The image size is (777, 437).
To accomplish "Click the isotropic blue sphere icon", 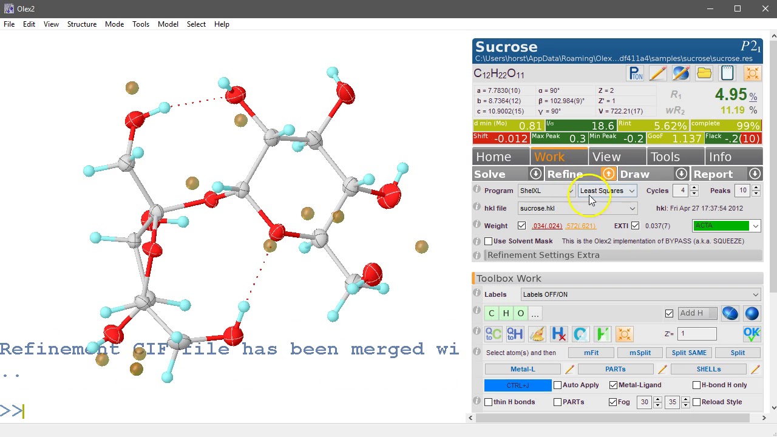I will pos(752,313).
